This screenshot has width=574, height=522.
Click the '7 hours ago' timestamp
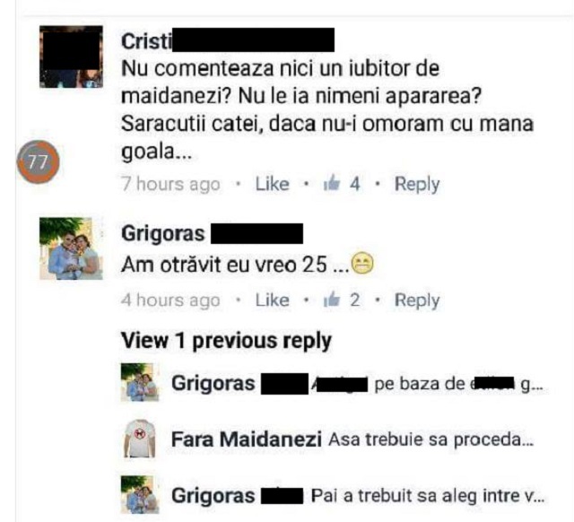[170, 184]
